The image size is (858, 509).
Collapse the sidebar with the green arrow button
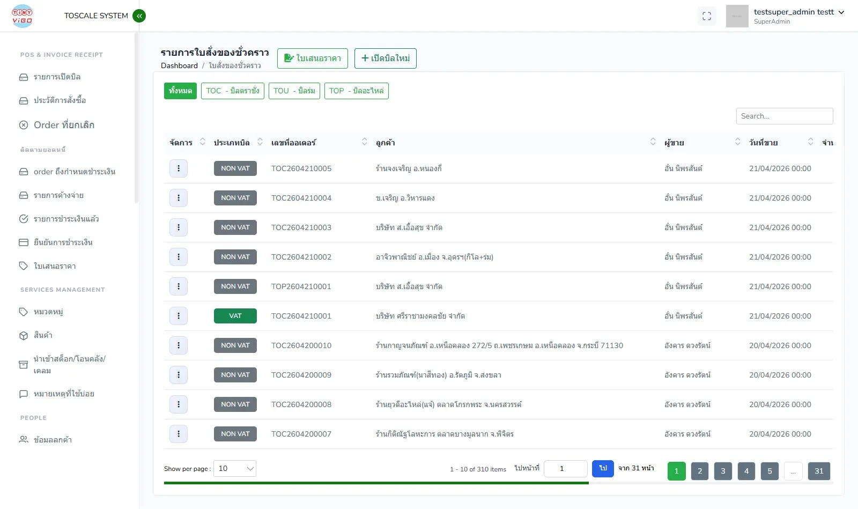[x=139, y=16]
